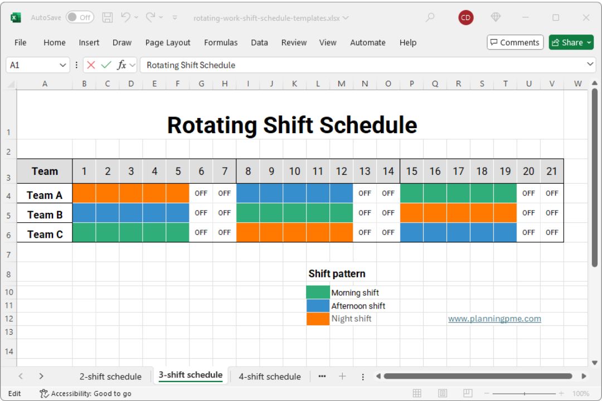Switch to the 4-shift schedule sheet tab
This screenshot has height=401, width=602.
pos(270,376)
